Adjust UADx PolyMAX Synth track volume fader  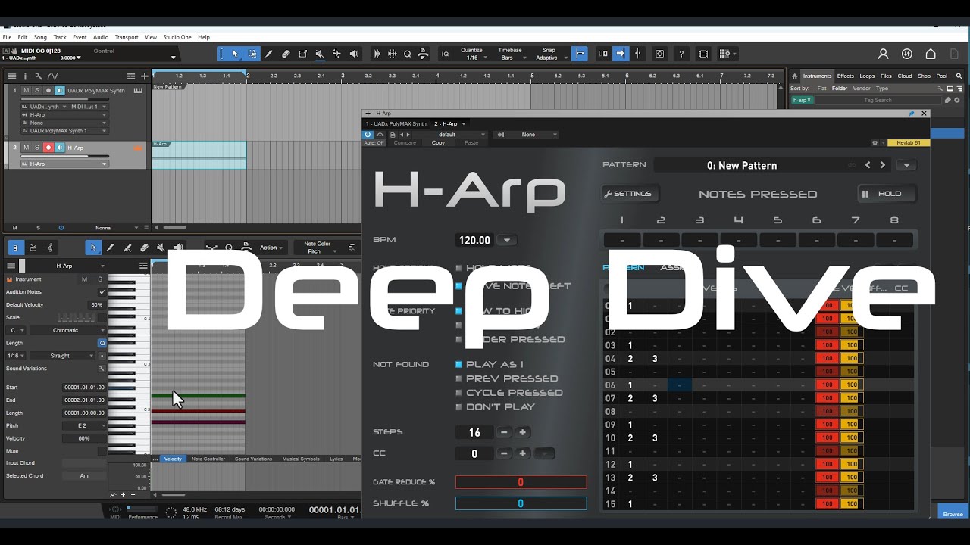[x=64, y=99]
